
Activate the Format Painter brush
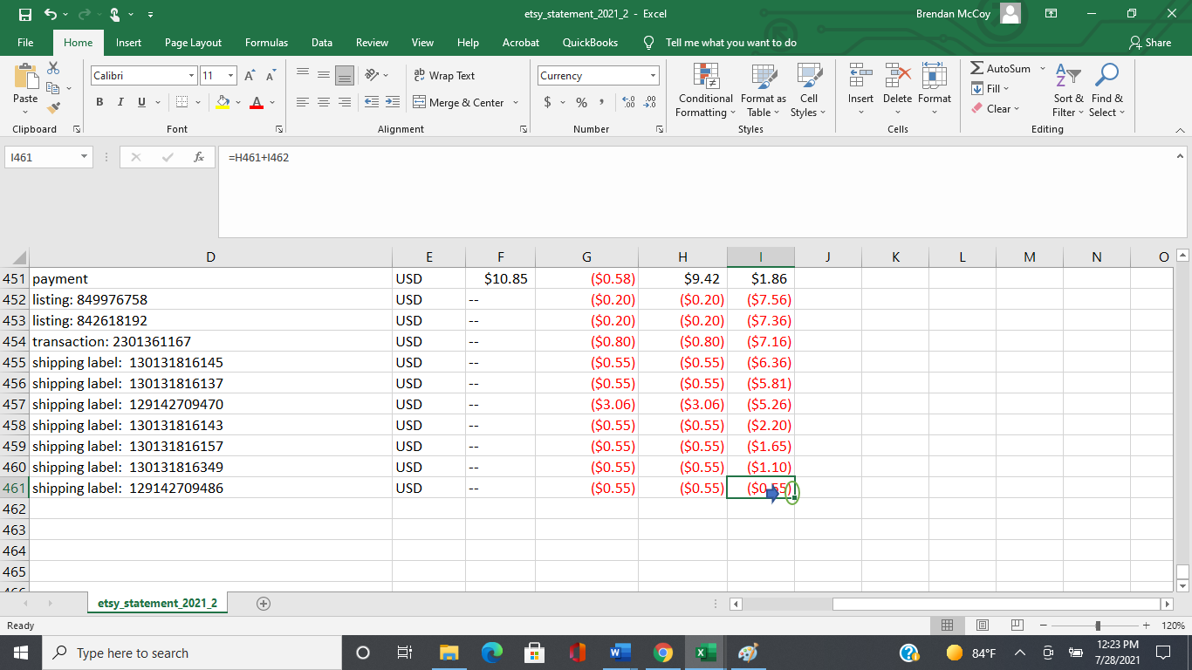coord(53,108)
